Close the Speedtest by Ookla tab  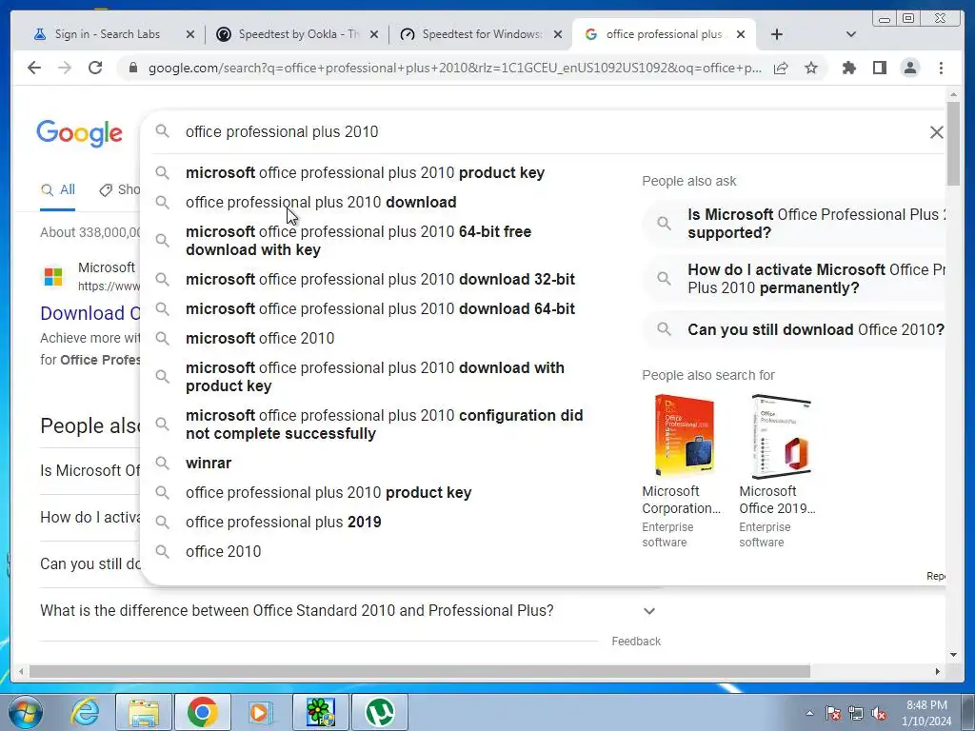(x=373, y=34)
